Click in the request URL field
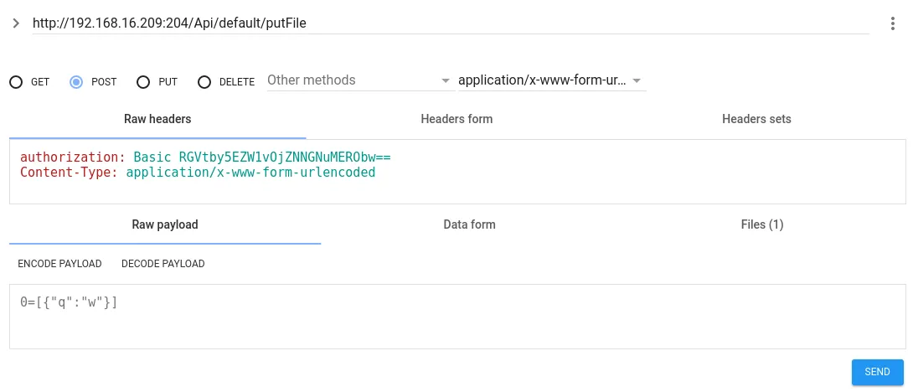 click(450, 23)
